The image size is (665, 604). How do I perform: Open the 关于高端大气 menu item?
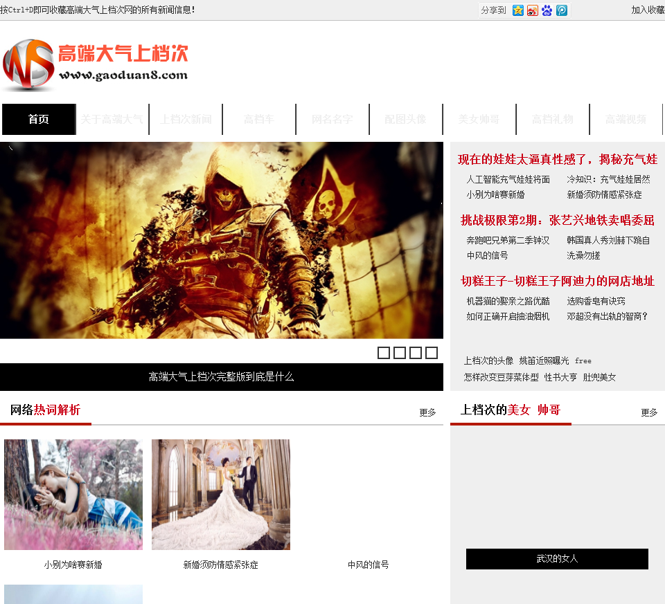point(112,119)
